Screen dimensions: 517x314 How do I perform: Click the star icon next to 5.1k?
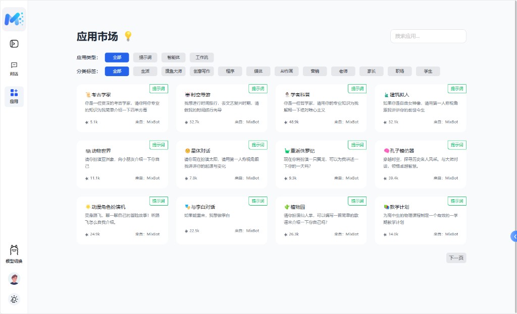(x=87, y=122)
